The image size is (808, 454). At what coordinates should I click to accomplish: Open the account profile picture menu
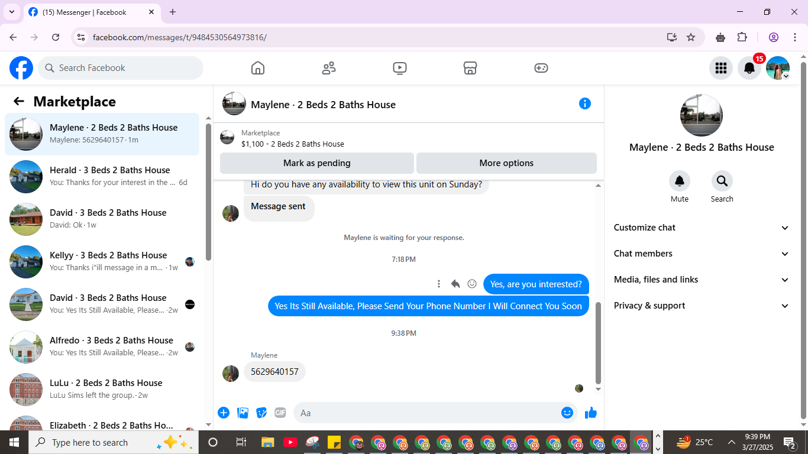778,68
